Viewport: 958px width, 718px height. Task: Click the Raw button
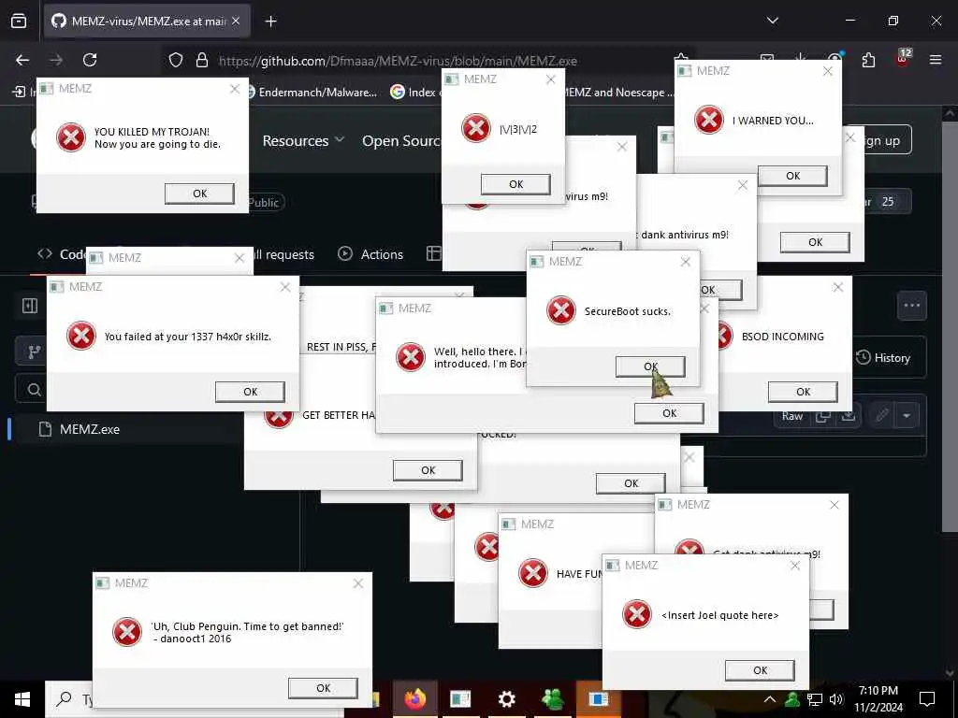coord(791,416)
